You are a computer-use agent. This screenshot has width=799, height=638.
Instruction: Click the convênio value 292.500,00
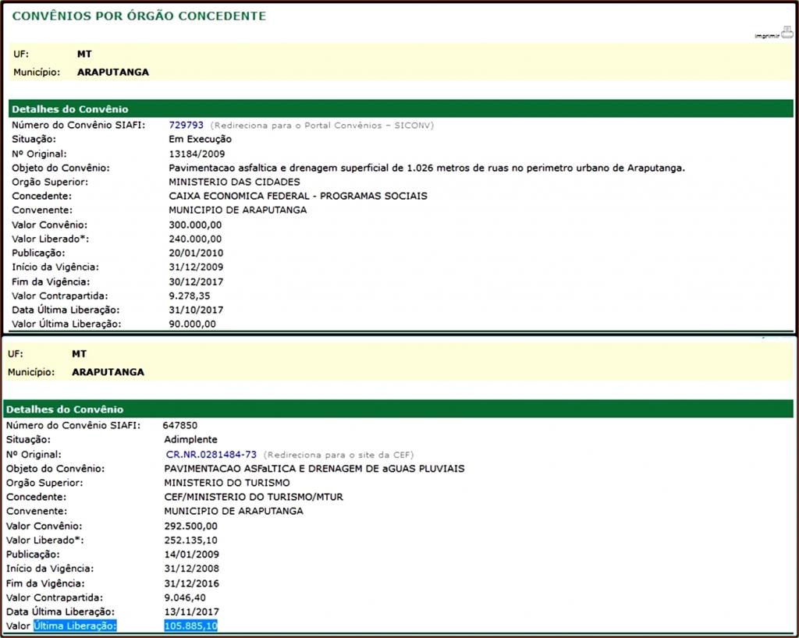tap(190, 526)
